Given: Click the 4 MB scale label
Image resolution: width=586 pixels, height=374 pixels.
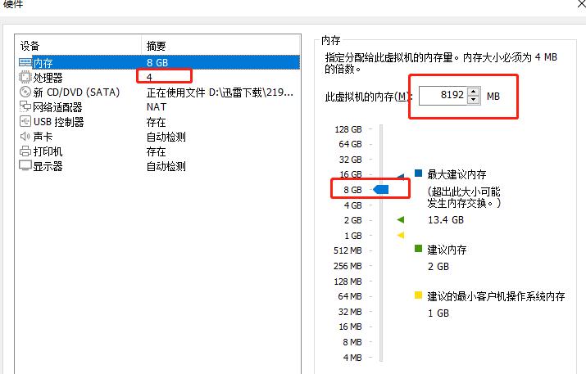Looking at the screenshot, I should click(352, 357).
